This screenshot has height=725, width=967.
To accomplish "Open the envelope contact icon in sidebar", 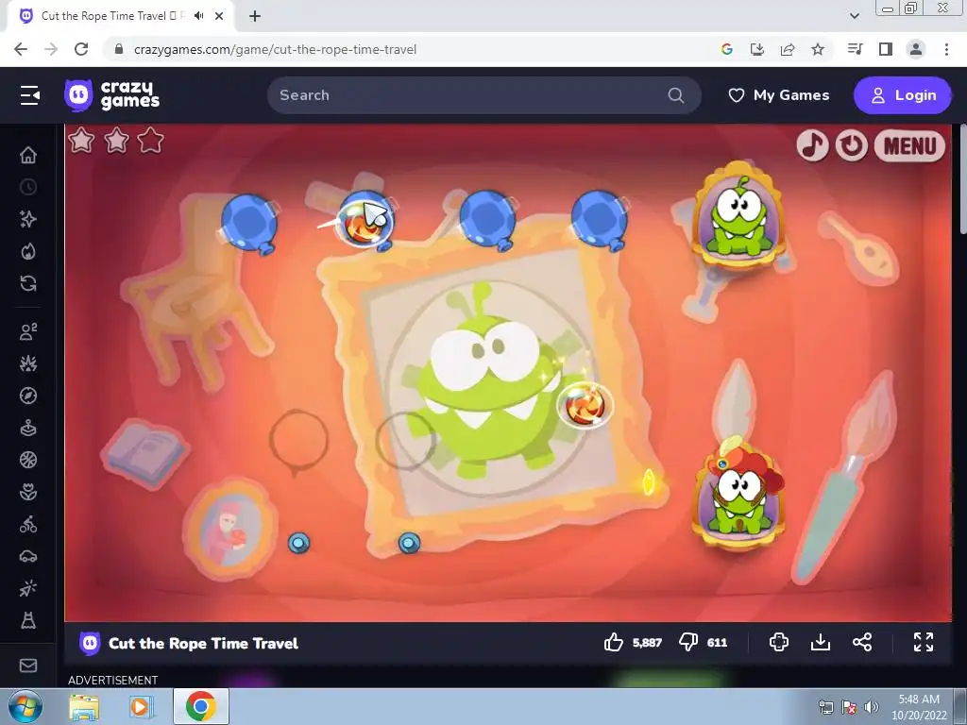I will tap(28, 666).
